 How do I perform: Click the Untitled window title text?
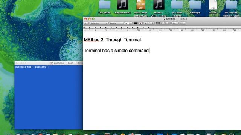pos(171,19)
